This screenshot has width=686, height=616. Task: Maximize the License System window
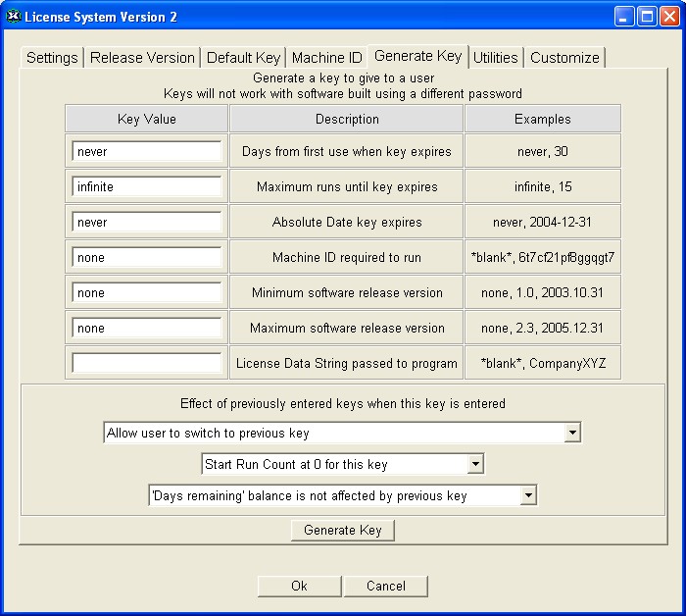click(647, 17)
